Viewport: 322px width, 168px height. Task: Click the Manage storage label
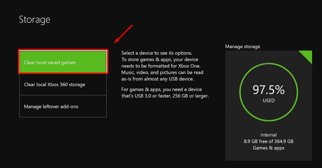tap(242, 46)
